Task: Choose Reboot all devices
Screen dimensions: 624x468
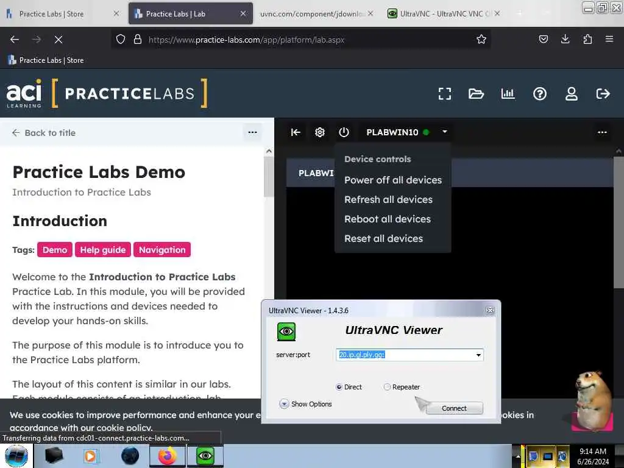Action: click(x=387, y=219)
